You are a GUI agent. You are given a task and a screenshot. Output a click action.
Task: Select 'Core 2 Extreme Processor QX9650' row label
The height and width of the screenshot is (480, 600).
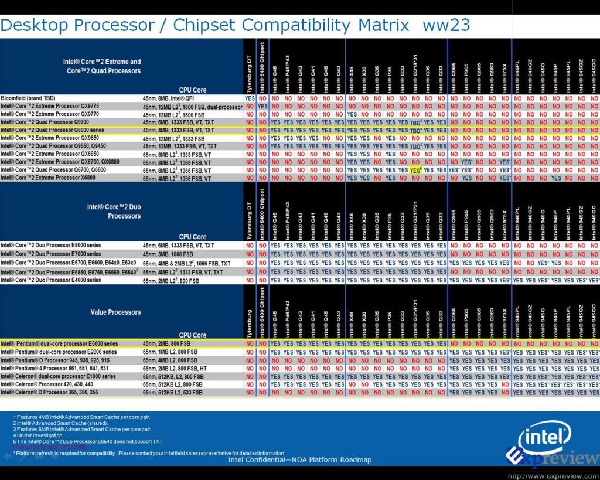pyautogui.click(x=50, y=138)
